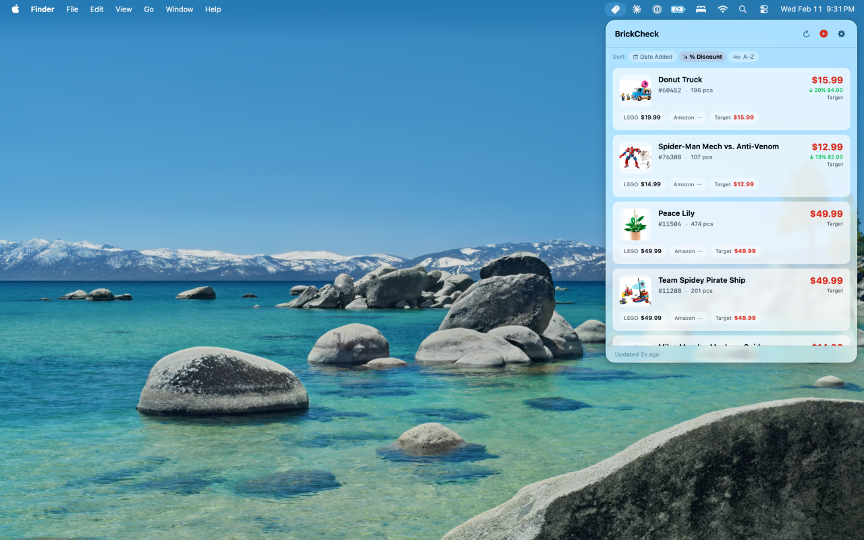This screenshot has height=540, width=864.
Task: Click the BrickCheck panel title
Action: [x=637, y=34]
